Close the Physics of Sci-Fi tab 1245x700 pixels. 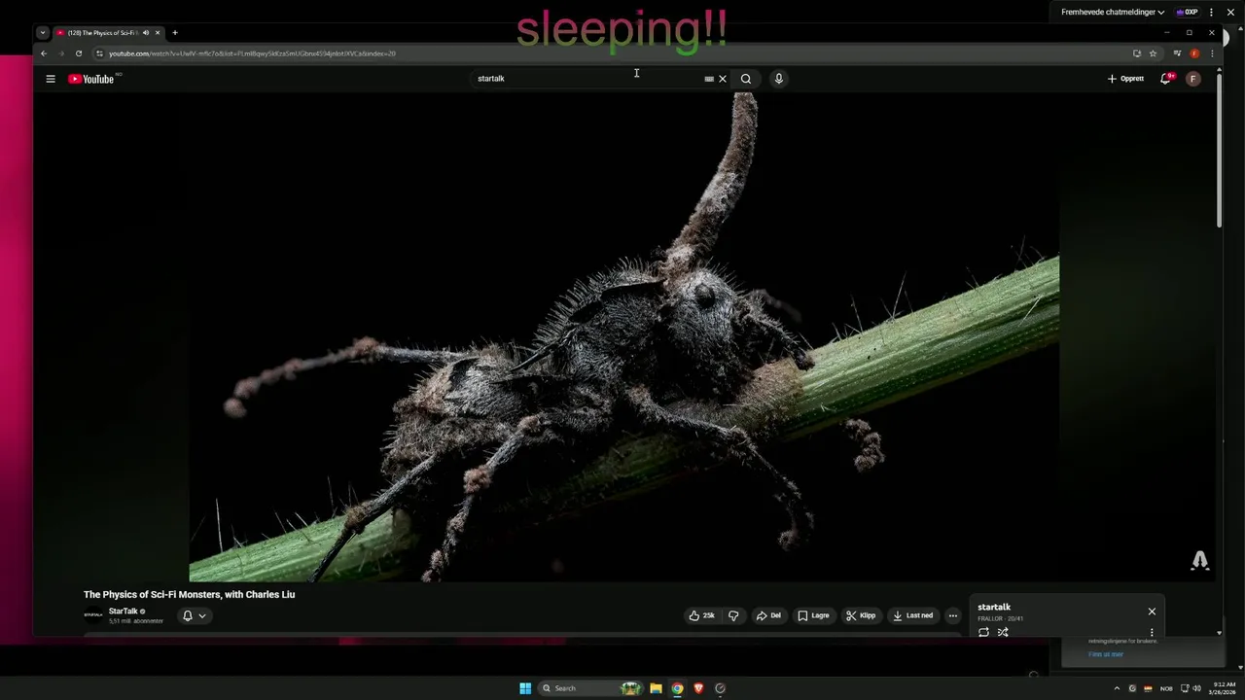[x=158, y=33]
